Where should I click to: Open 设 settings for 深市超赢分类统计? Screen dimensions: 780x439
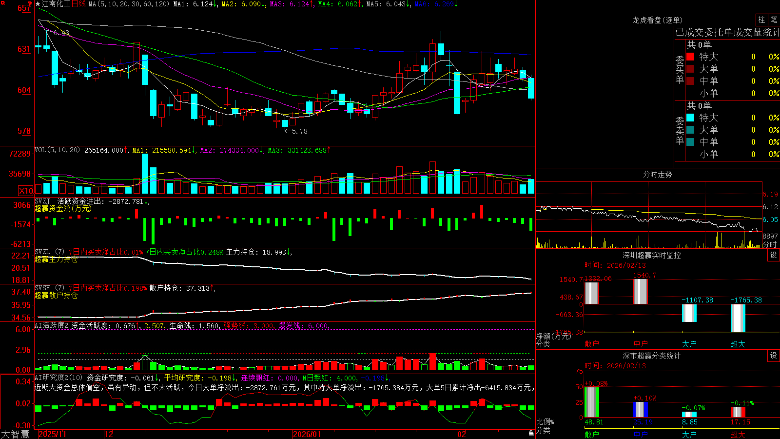pyautogui.click(x=774, y=356)
